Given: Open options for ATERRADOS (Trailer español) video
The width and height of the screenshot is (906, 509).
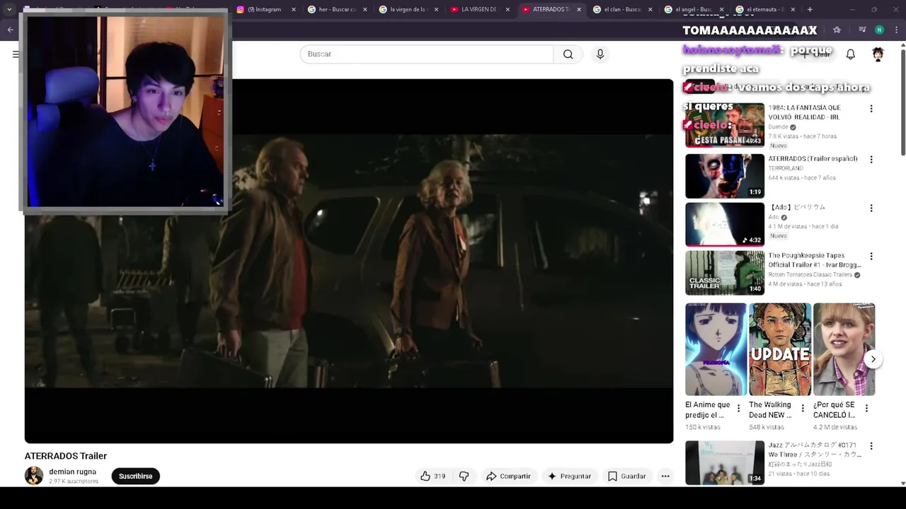Looking at the screenshot, I should [871, 160].
